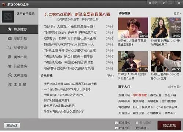Click 请用盒子登录 login link
The image size is (183, 132).
tap(26, 14)
